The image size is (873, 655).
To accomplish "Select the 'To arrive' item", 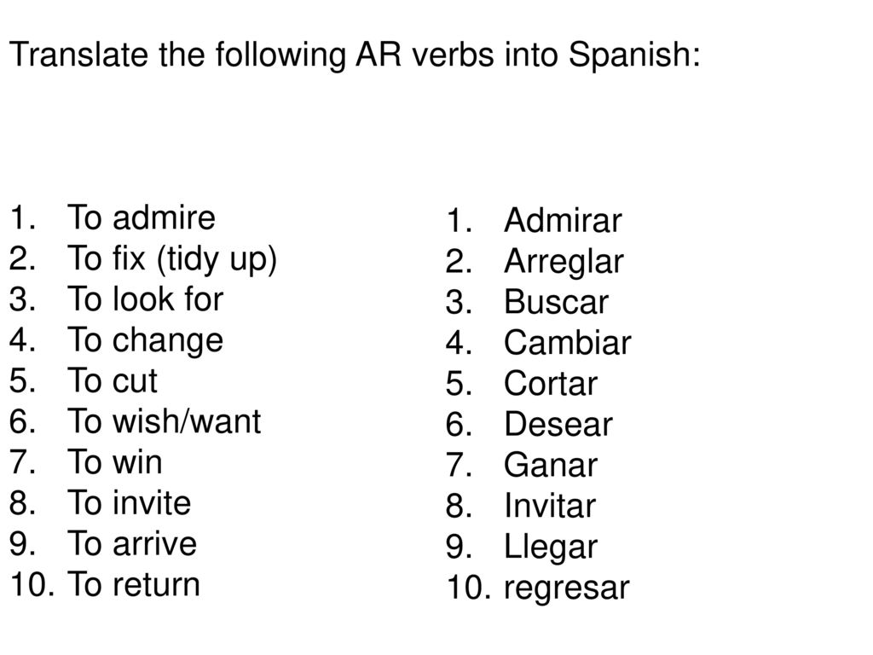I will click(x=132, y=544).
